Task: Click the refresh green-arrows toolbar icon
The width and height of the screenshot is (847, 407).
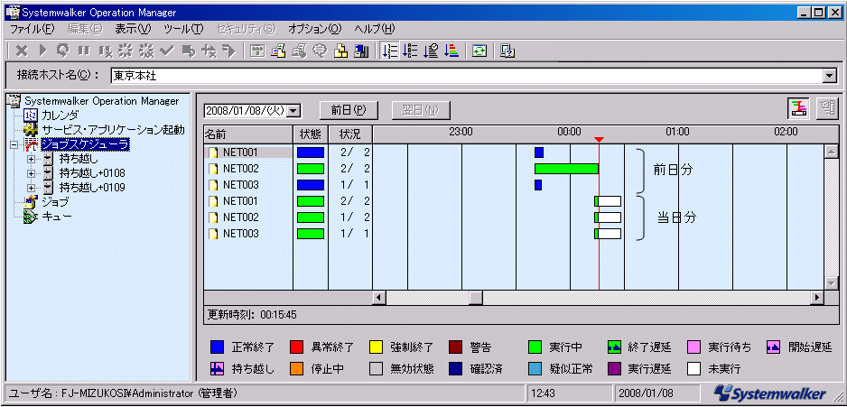Action: click(x=479, y=51)
